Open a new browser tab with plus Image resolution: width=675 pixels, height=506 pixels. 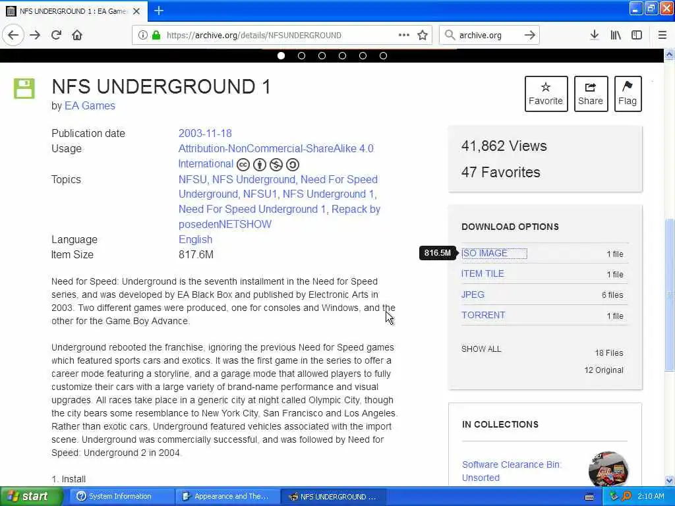(x=159, y=11)
